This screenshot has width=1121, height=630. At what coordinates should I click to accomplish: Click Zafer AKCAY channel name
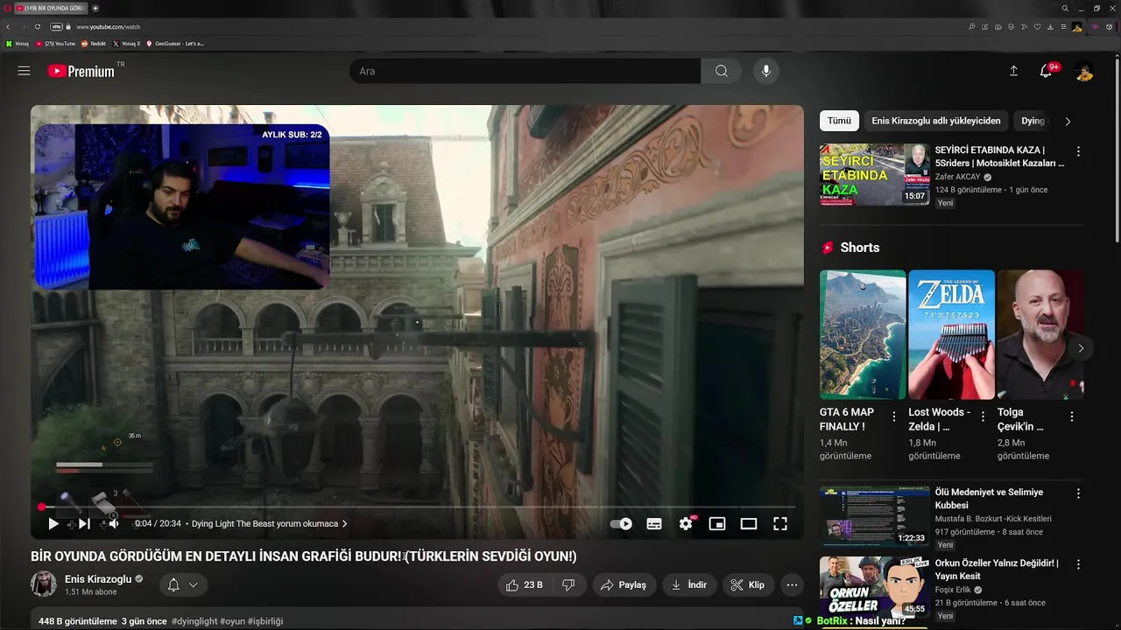point(958,177)
